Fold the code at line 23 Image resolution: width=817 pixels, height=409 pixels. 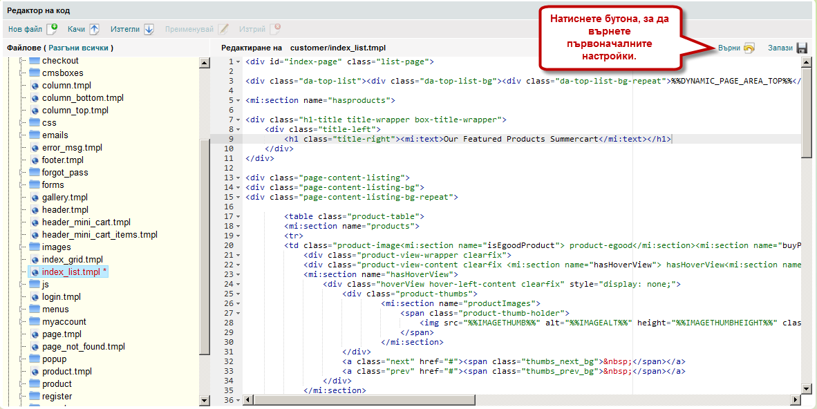tap(238, 275)
